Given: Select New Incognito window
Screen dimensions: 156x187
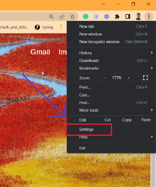Looking at the screenshot, I should 99,42.
